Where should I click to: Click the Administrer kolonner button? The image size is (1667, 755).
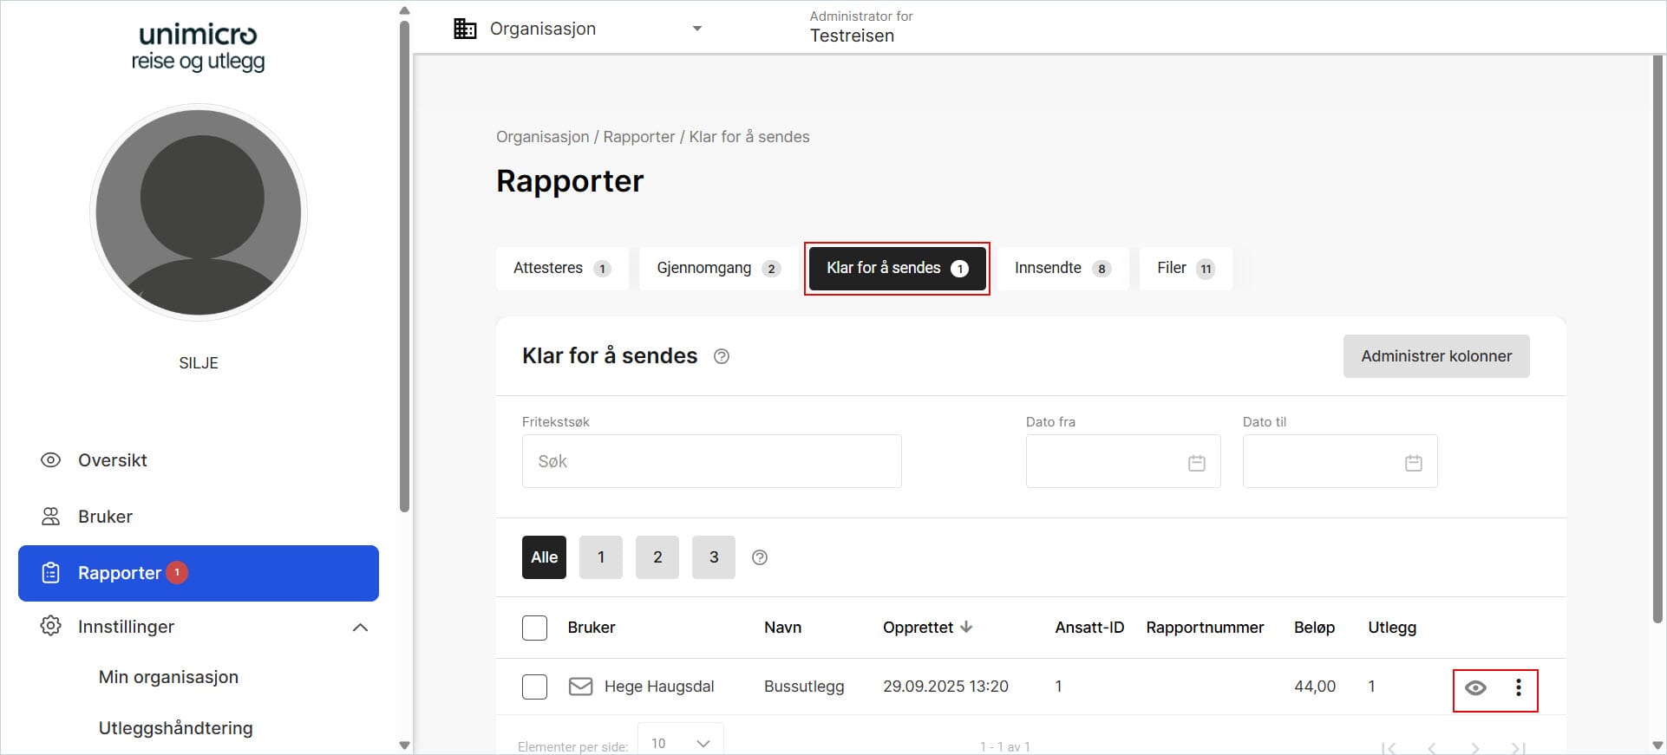point(1435,356)
